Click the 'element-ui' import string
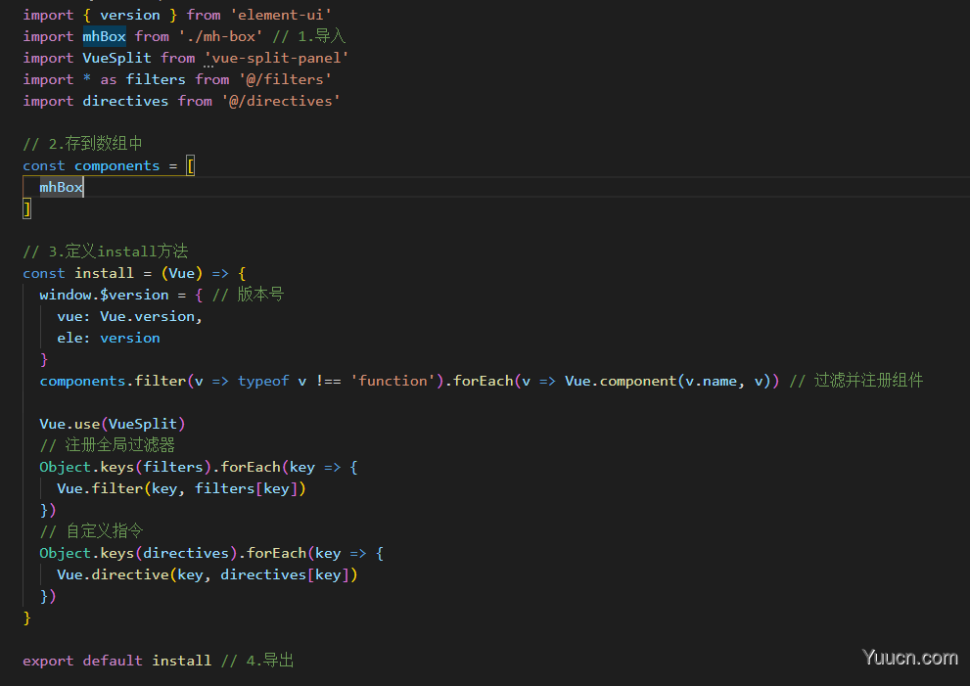The width and height of the screenshot is (970, 686). (281, 15)
